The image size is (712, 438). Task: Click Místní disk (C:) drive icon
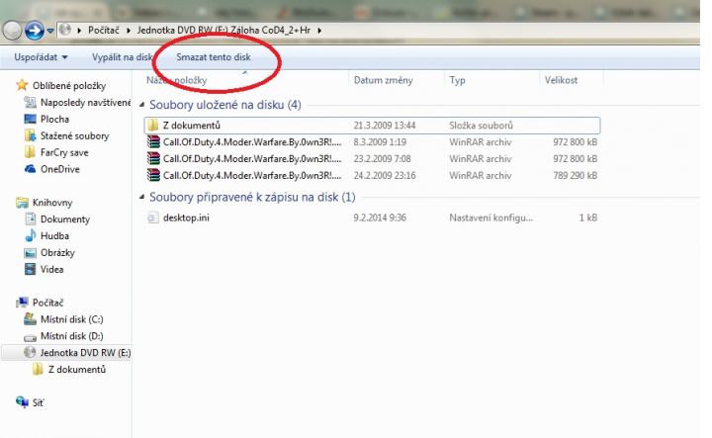[x=30, y=319]
